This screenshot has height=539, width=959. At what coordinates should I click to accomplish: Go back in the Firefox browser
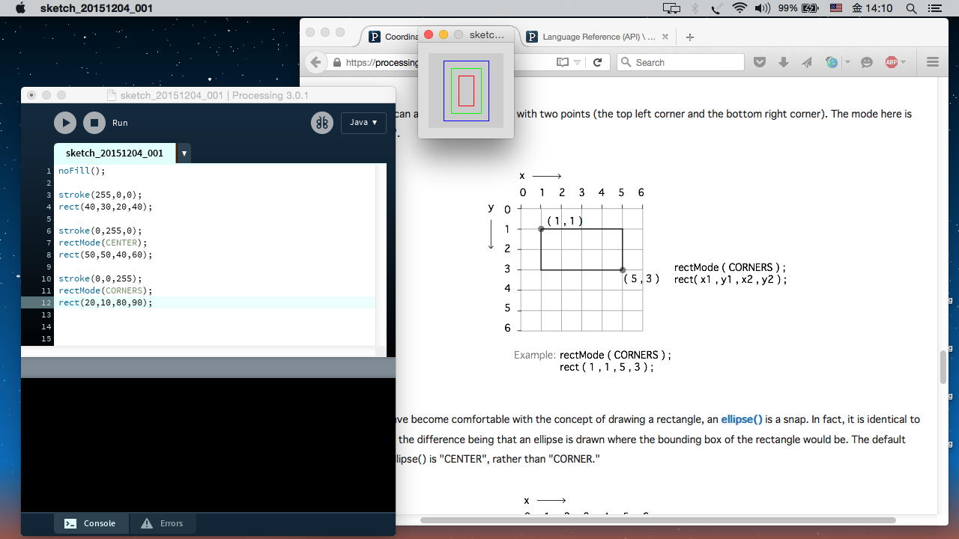point(315,62)
